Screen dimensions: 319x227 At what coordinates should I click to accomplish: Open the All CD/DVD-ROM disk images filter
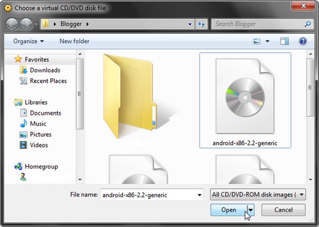[x=258, y=195]
